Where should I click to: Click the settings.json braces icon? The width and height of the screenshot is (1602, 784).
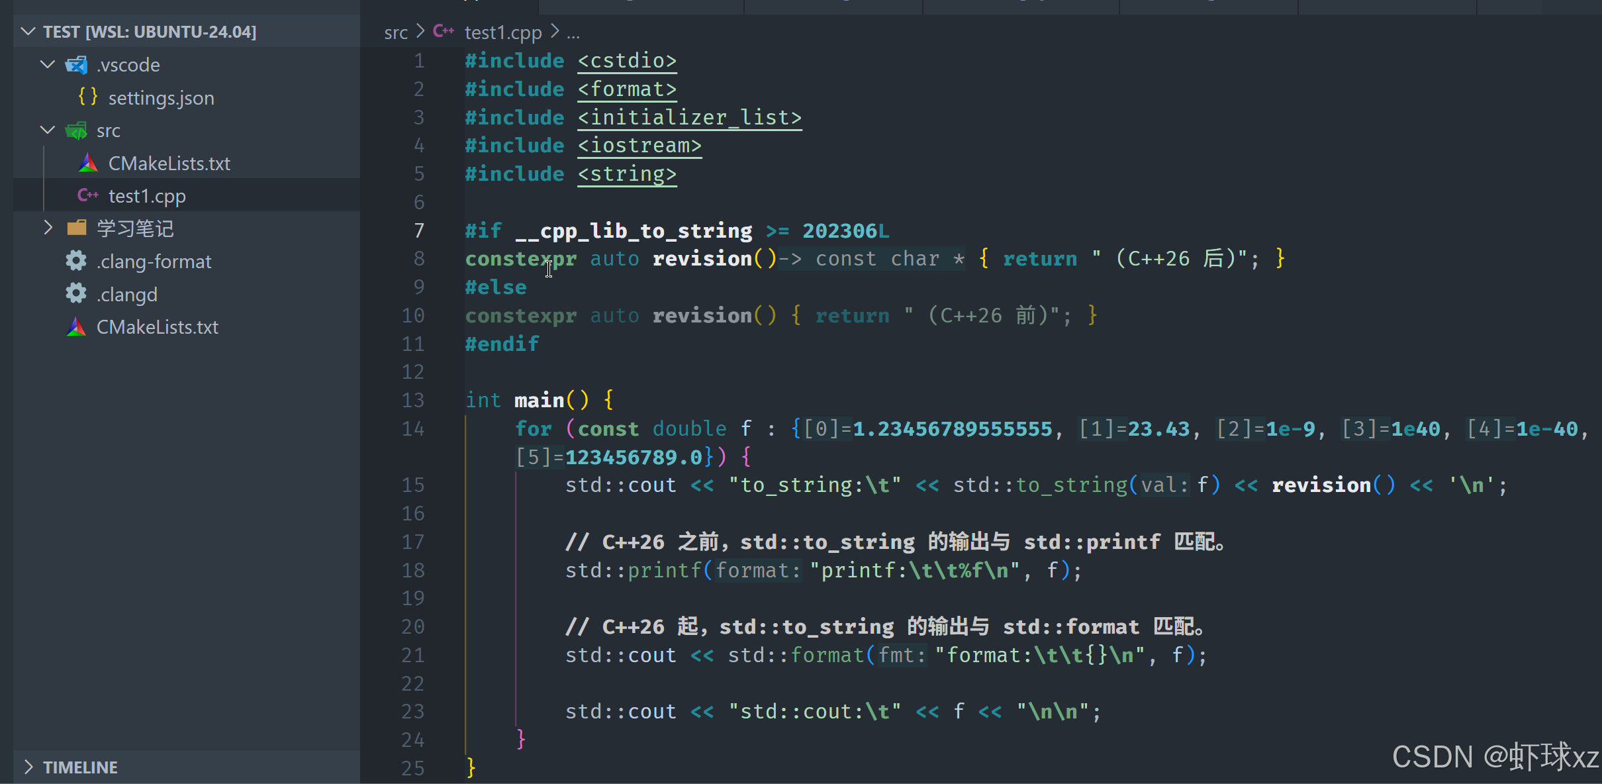pyautogui.click(x=87, y=97)
